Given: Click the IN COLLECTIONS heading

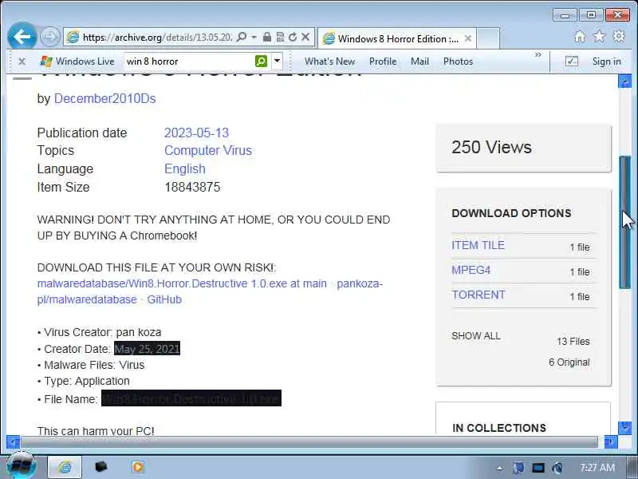Looking at the screenshot, I should (499, 428).
